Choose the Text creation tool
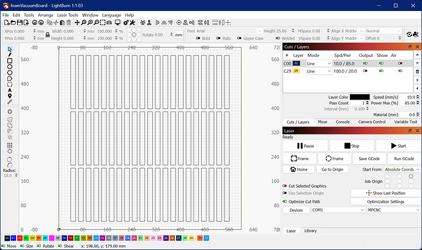Screen dimensions: 422x250 click(x=10, y=89)
